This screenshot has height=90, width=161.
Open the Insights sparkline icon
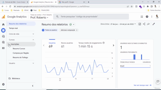pyautogui.click(x=148, y=24)
